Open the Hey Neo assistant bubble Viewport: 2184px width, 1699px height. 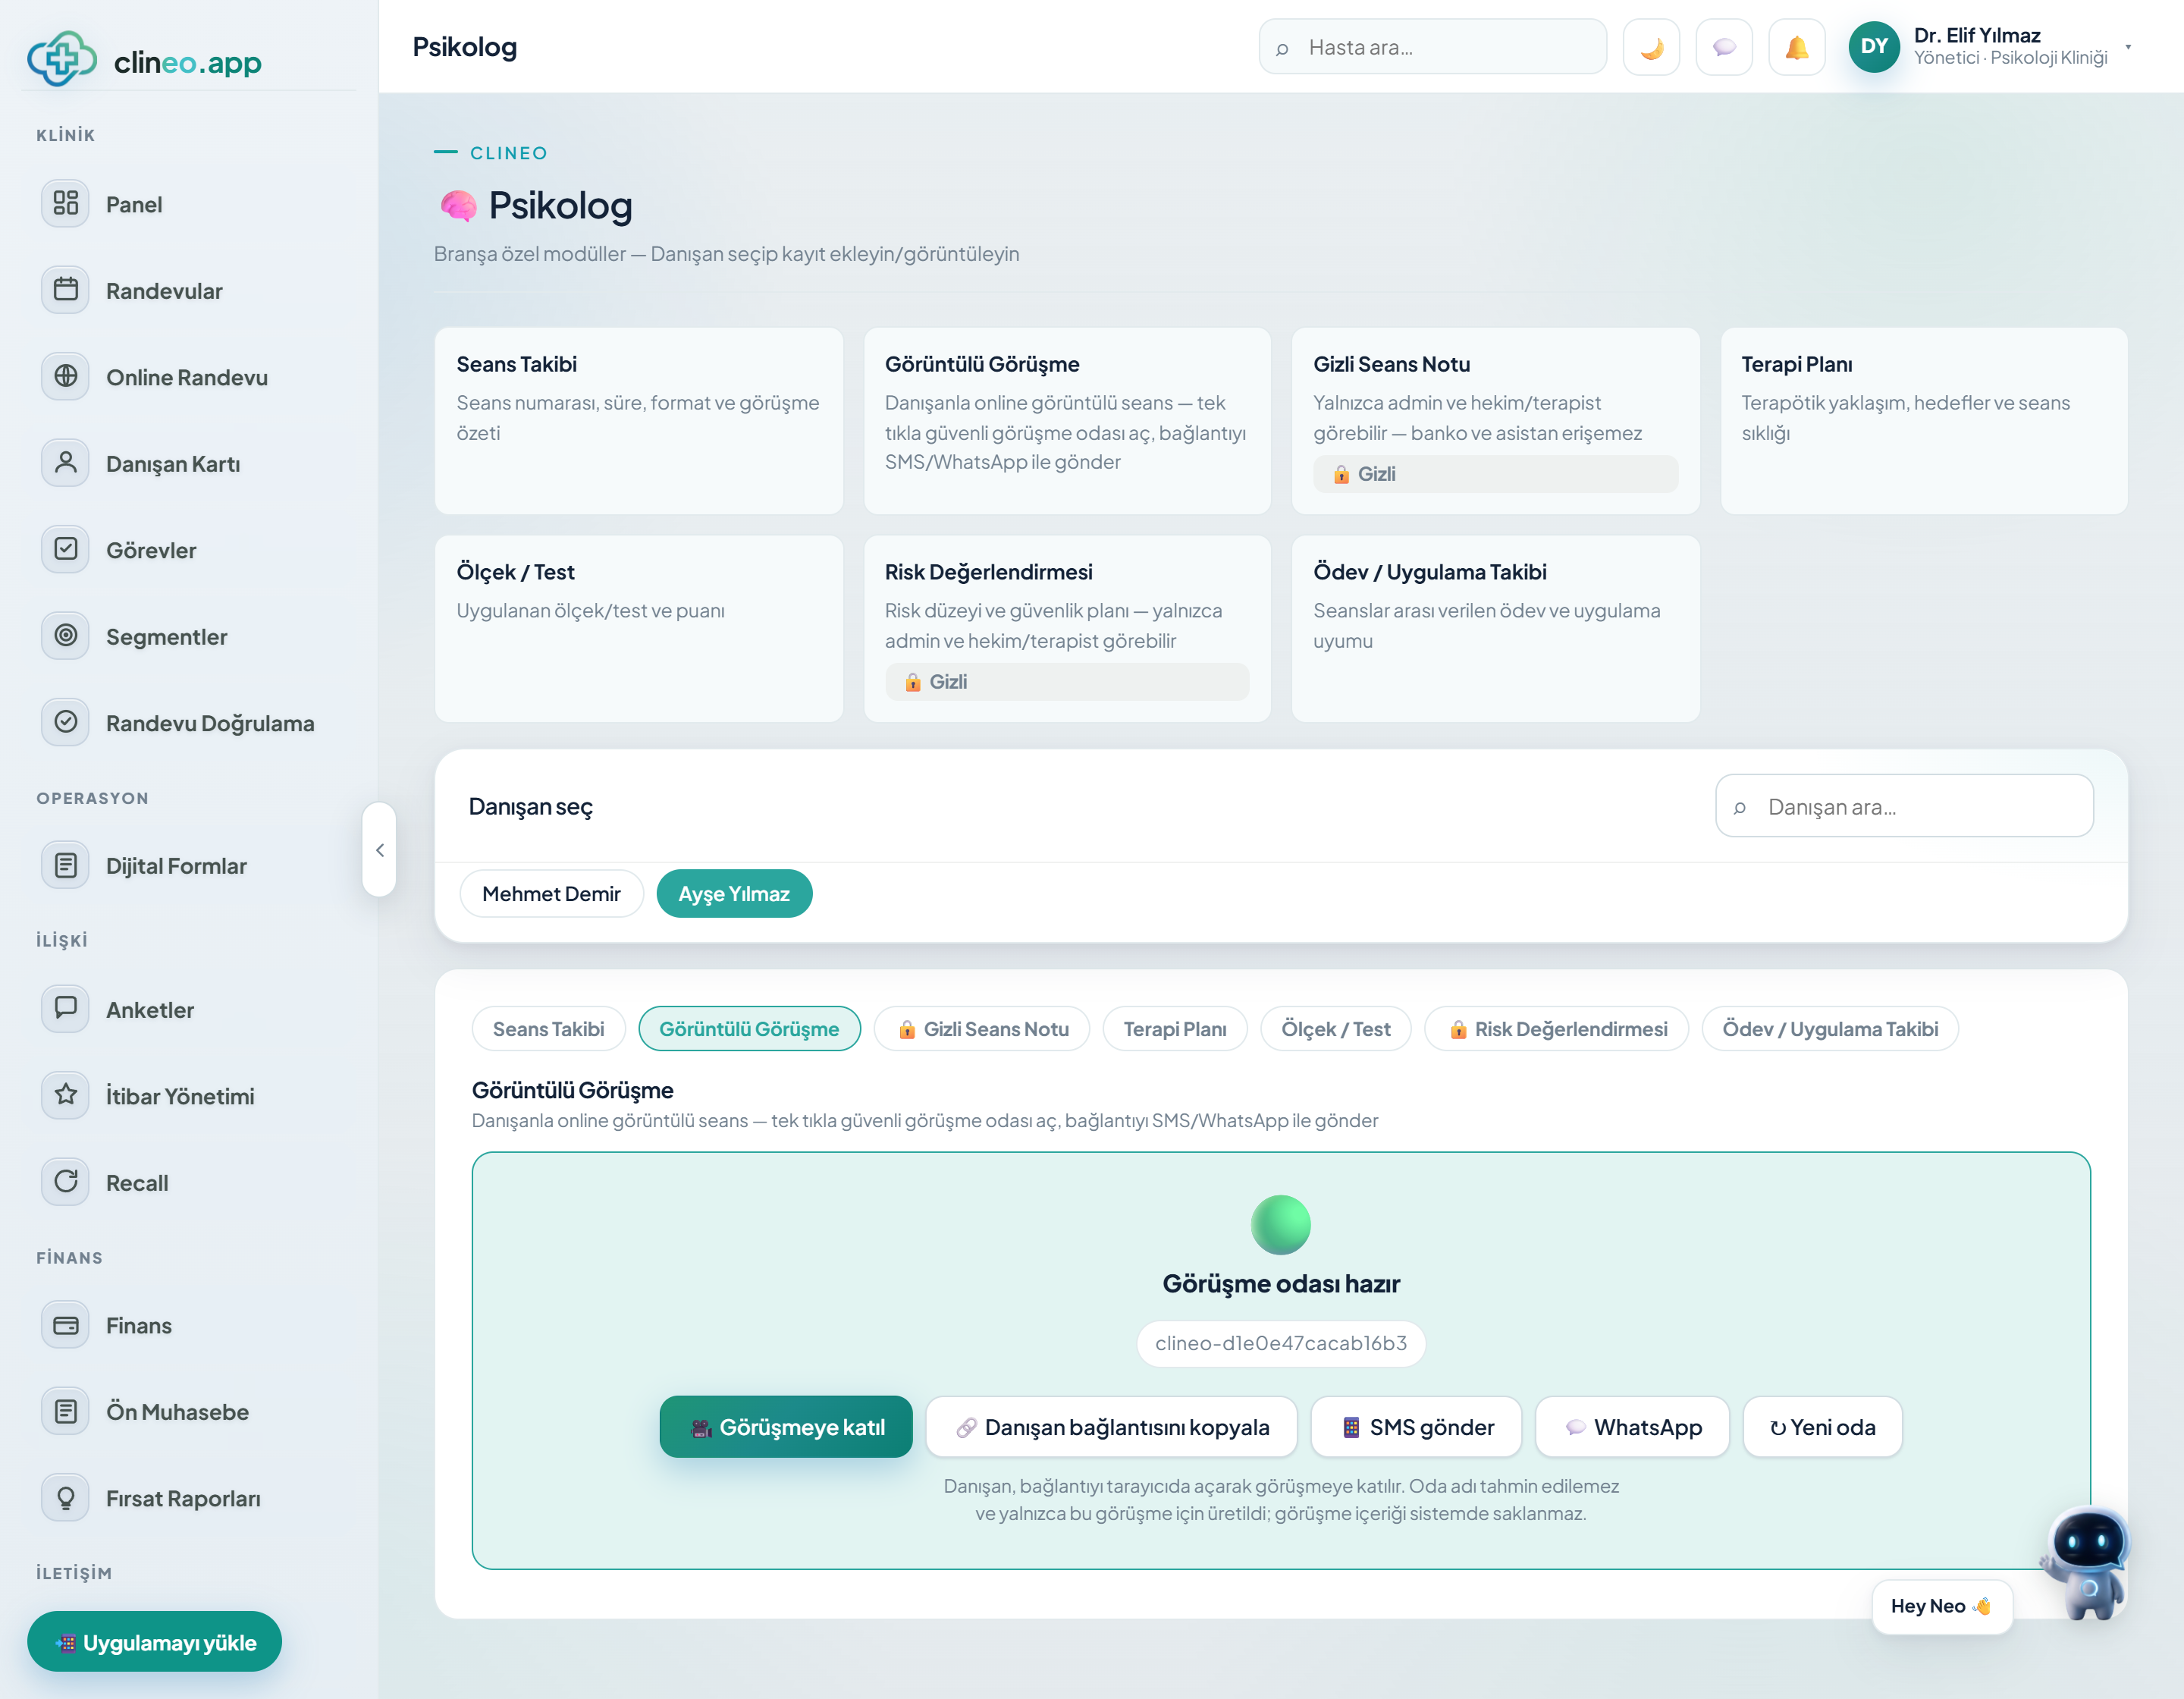pyautogui.click(x=1941, y=1606)
